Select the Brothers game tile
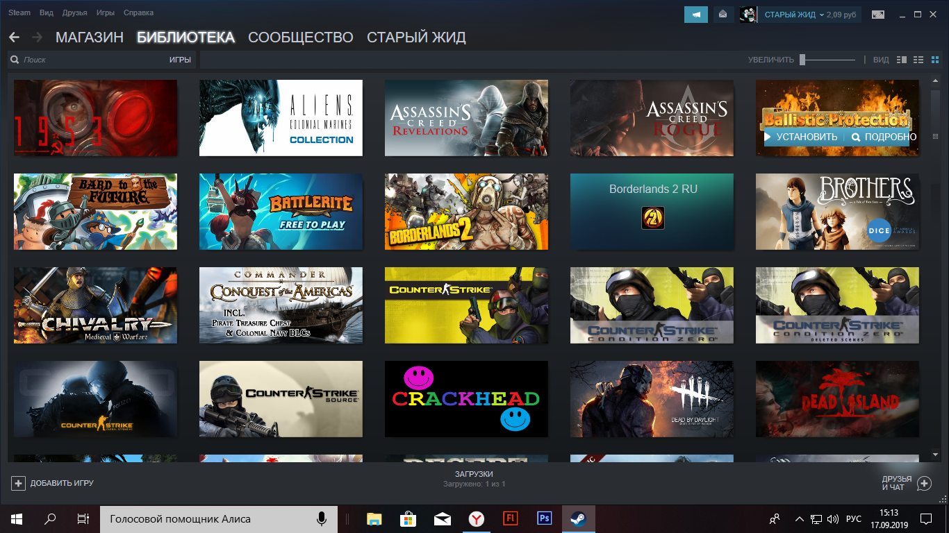Screen dimensions: 949x533 click(x=837, y=212)
